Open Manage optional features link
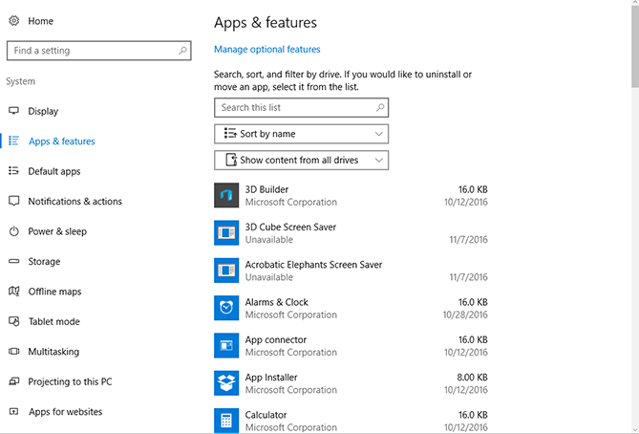The height and width of the screenshot is (434, 639). pos(266,49)
